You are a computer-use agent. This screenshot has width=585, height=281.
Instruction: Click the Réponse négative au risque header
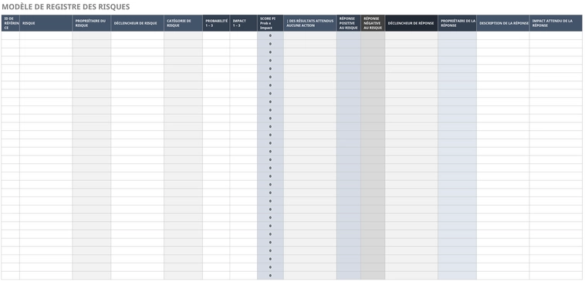tap(373, 23)
